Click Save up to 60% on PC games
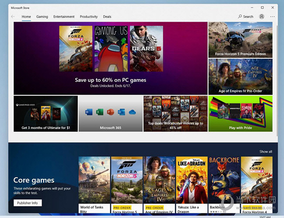This screenshot has height=218, width=284. pyautogui.click(x=110, y=80)
